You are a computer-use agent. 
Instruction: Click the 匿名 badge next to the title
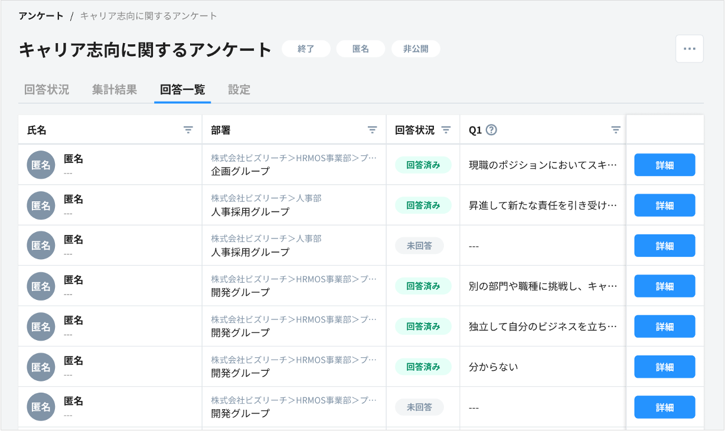[360, 48]
